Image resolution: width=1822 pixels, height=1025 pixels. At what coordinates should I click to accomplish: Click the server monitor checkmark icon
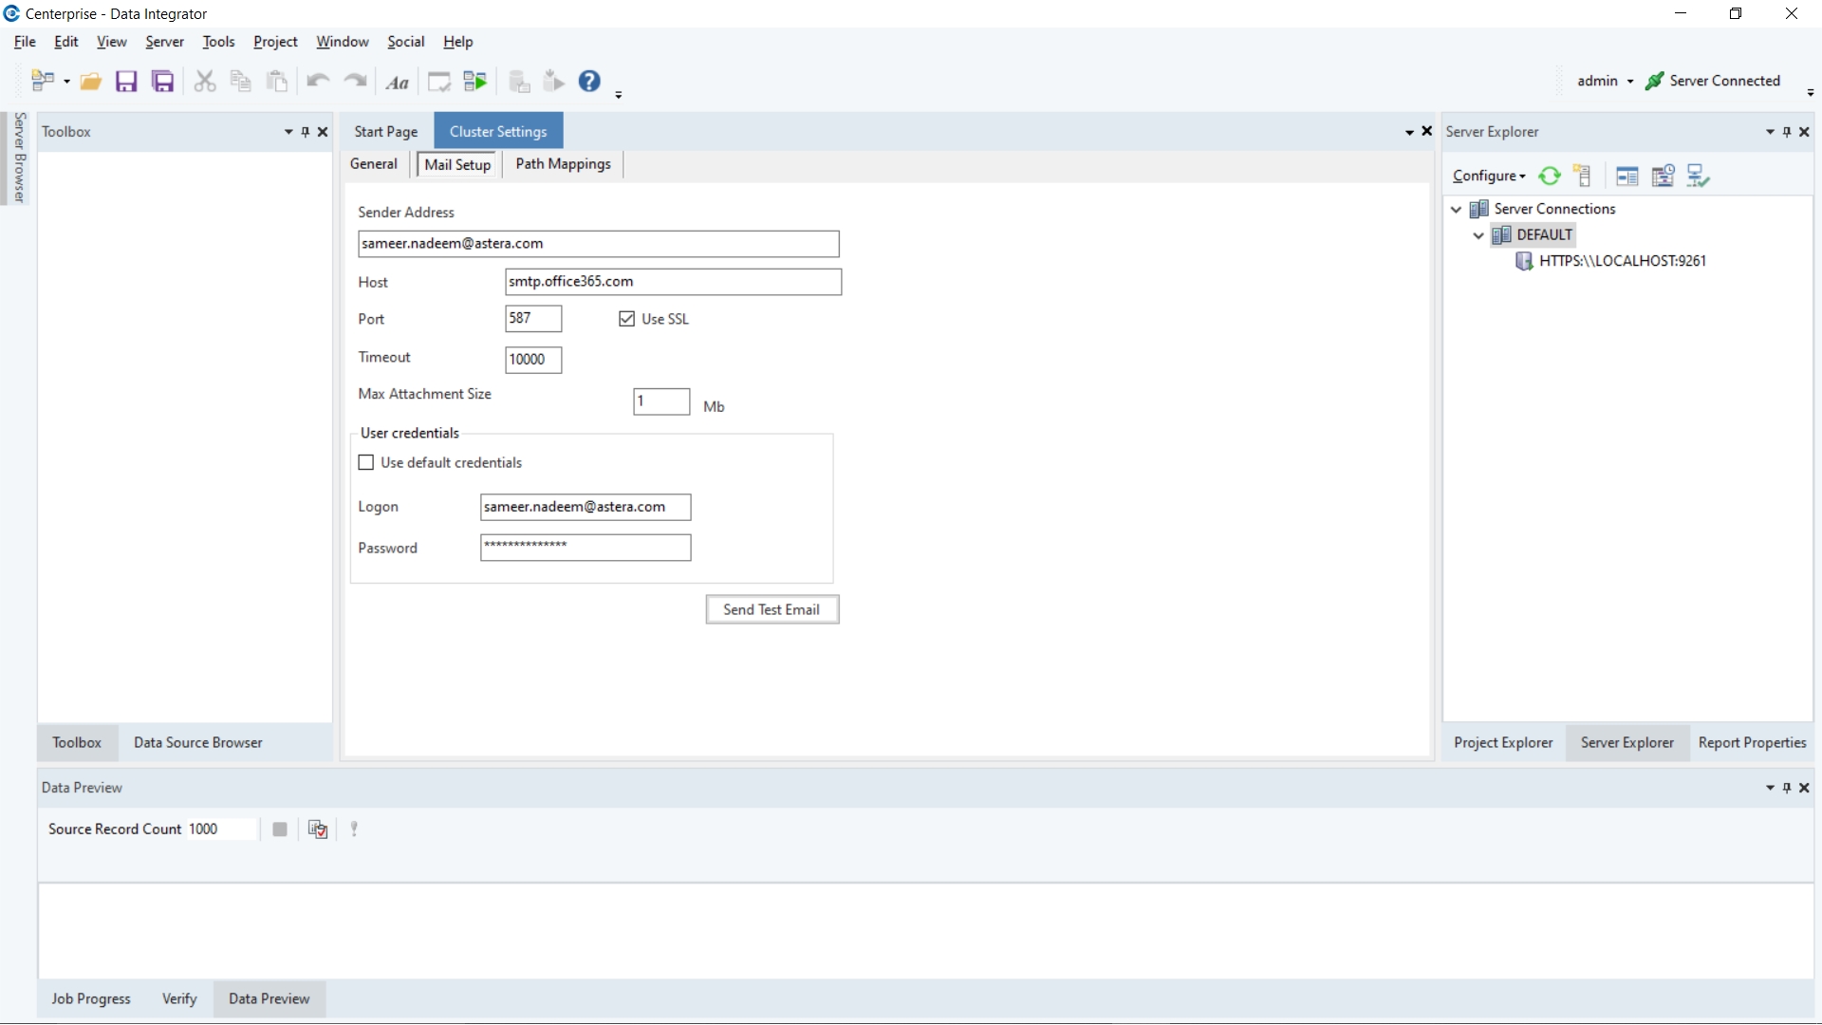coord(1698,176)
